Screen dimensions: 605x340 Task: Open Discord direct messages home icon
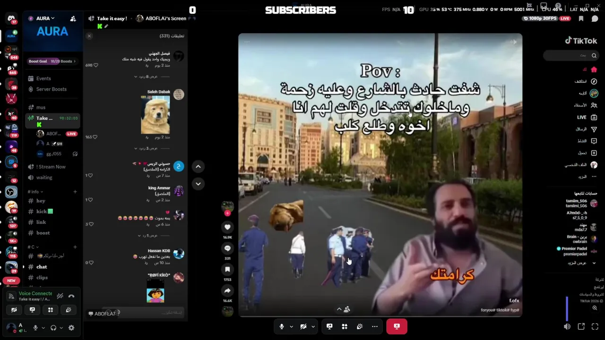pos(11,18)
